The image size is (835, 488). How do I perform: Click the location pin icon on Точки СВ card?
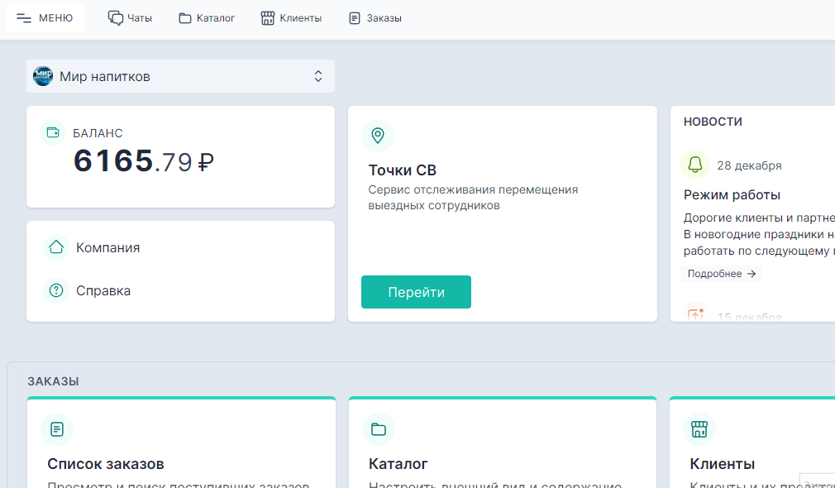(x=378, y=135)
